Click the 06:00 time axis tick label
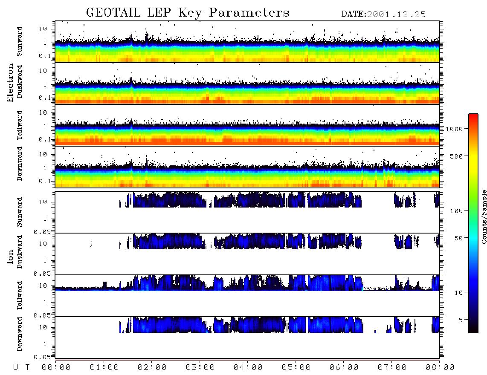This screenshot has width=487, height=375. click(344, 367)
